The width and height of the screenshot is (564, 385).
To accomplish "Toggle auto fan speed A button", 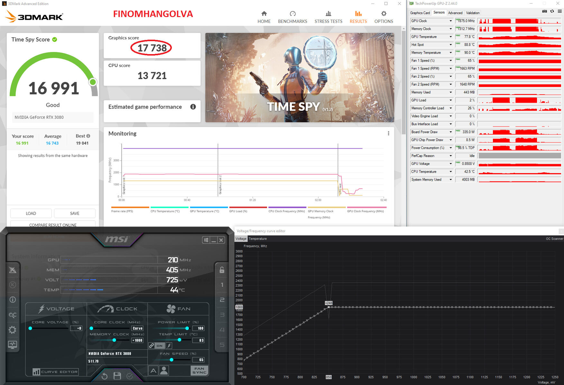I will tap(153, 371).
